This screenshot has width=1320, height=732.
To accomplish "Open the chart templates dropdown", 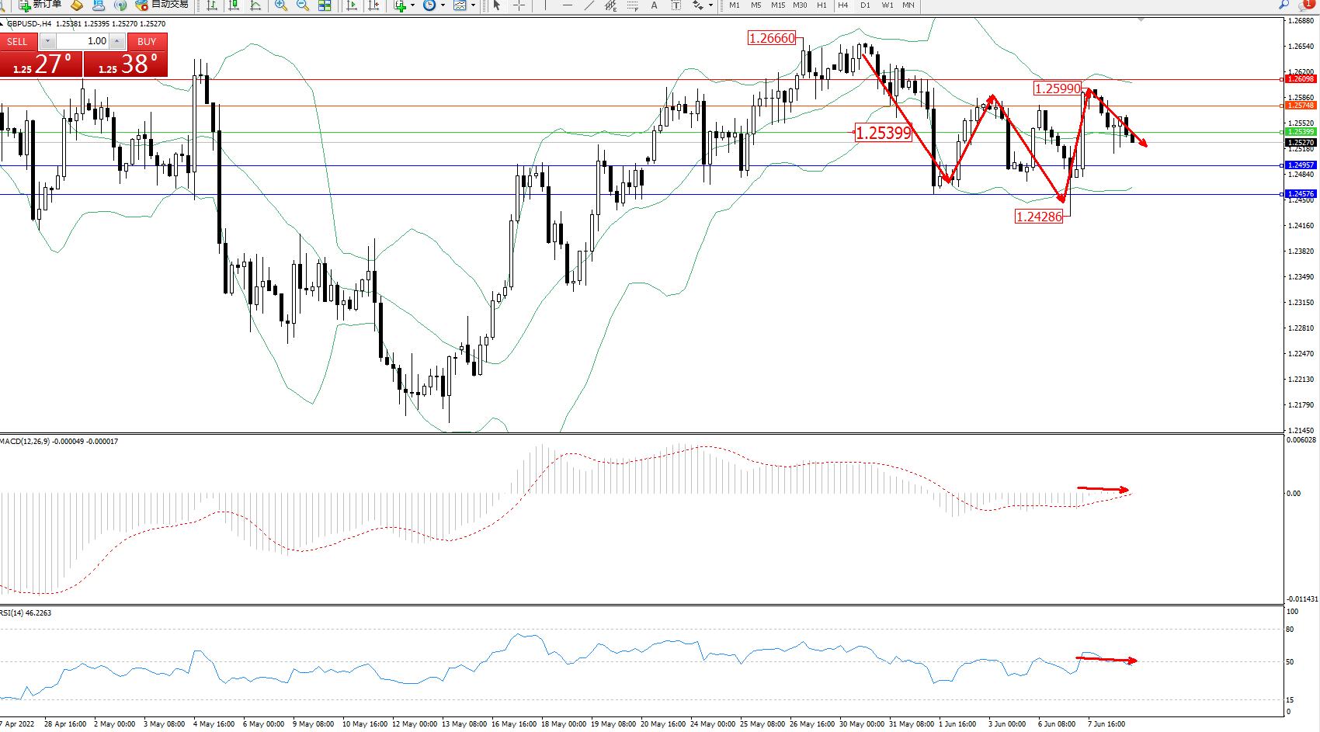I will [x=464, y=5].
